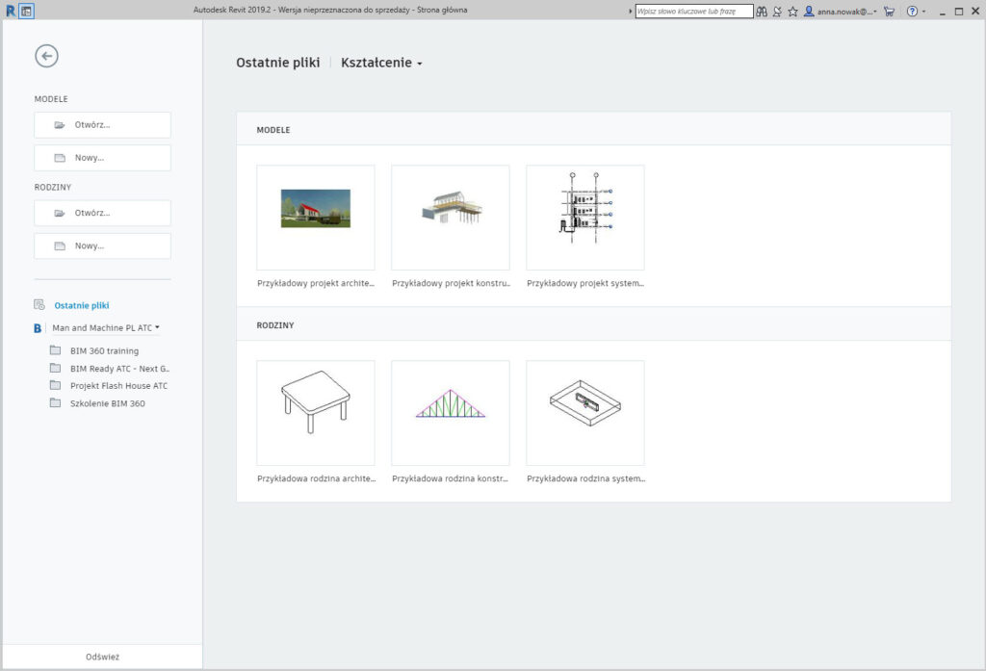The width and height of the screenshot is (986, 671).
Task: Click Otwórz under MODELE
Action: click(102, 125)
